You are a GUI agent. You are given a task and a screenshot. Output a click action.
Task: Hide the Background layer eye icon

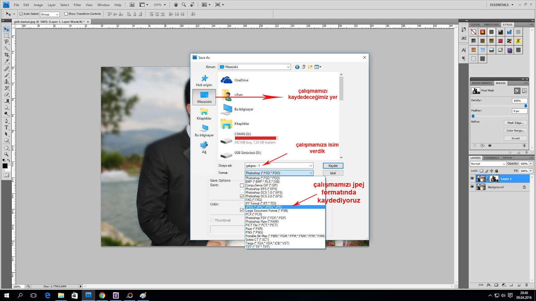click(472, 187)
